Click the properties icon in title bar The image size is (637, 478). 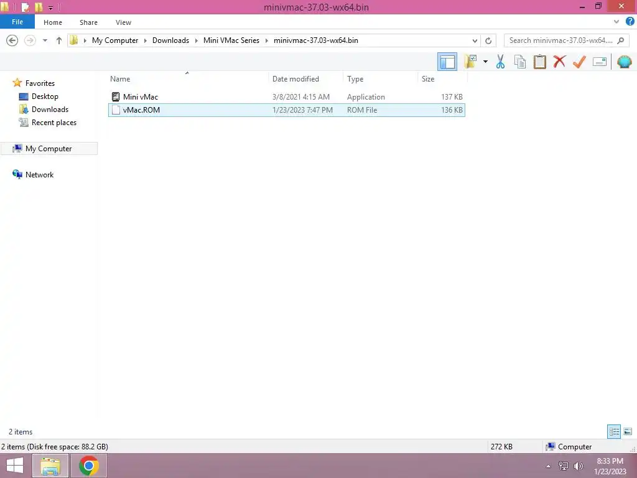(25, 7)
